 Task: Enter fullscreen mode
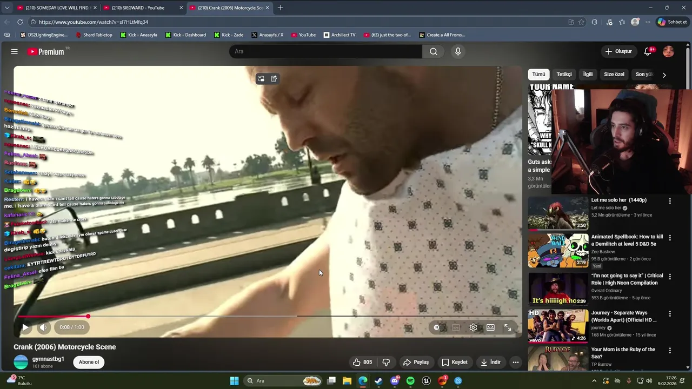pyautogui.click(x=508, y=327)
